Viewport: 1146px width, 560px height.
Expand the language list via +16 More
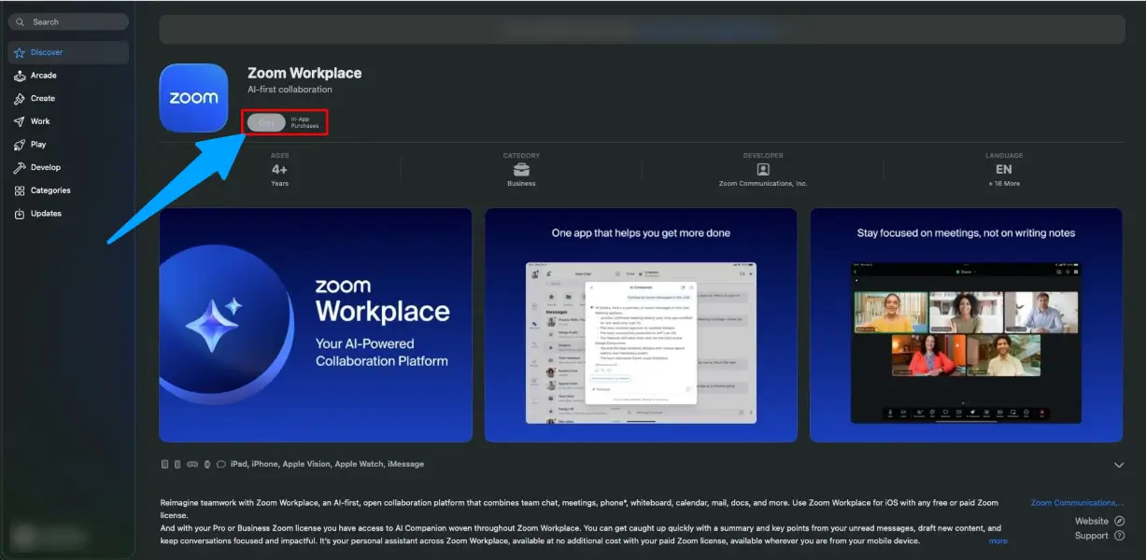point(1003,183)
